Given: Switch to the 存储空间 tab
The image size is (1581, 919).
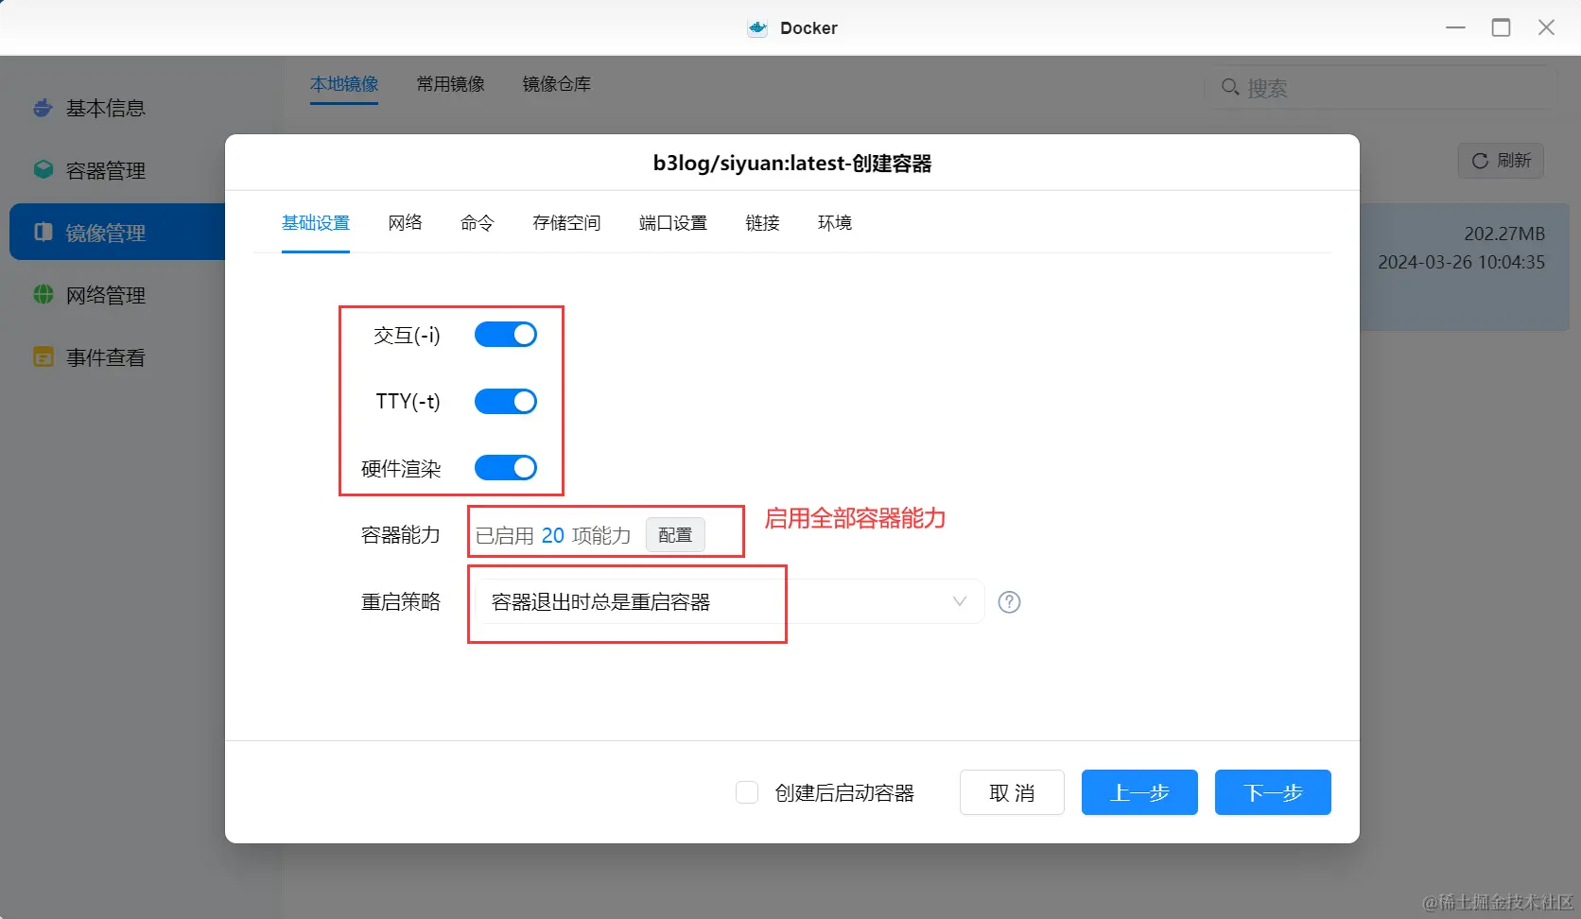Looking at the screenshot, I should 566,223.
